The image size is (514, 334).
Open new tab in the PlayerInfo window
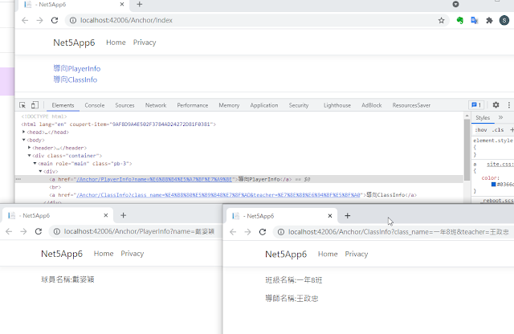(x=123, y=215)
